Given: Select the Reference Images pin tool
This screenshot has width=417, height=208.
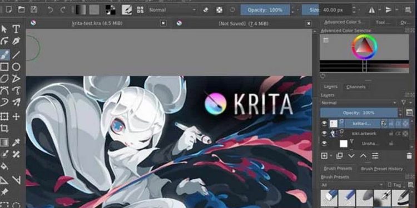Looking at the screenshot, I should coord(4,192).
